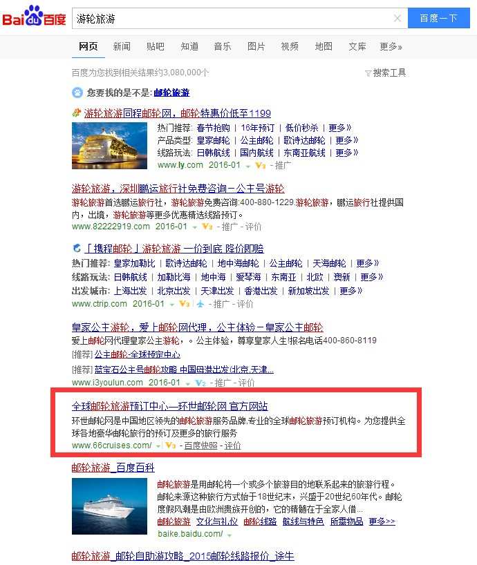Open 地中海邮轮 link
This screenshot has width=477, height=565.
pyautogui.click(x=238, y=263)
